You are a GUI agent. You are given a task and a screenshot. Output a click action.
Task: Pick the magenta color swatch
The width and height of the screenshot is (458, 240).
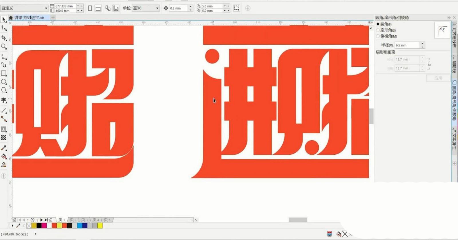click(44, 226)
